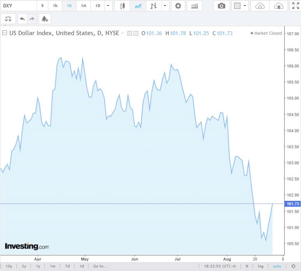Click the Market Closed status indicator
The image size is (301, 271).
pos(266,33)
